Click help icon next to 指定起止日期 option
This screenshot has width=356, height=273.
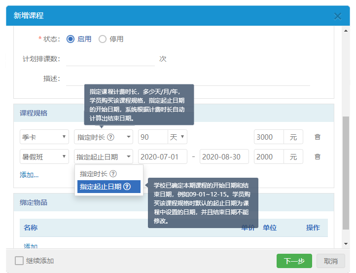pyautogui.click(x=127, y=187)
